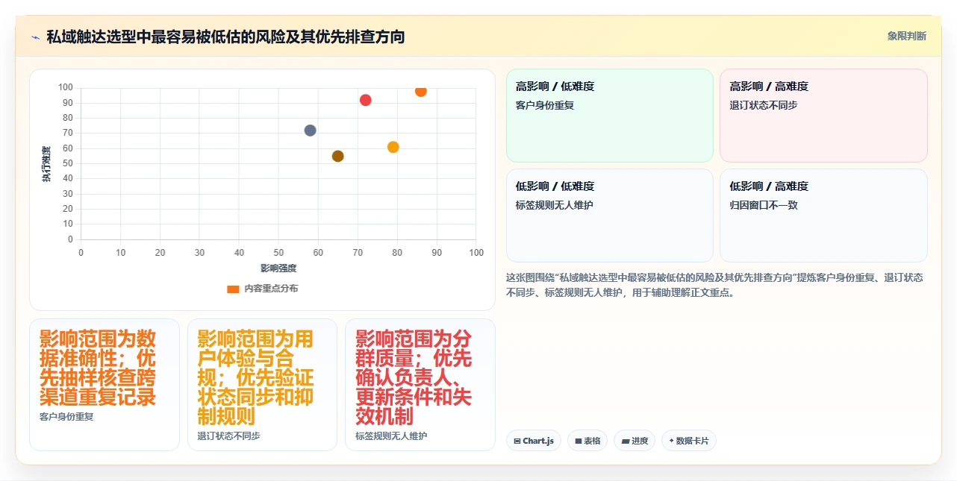Click the bar icon in the 进度 tag
957x481 pixels.
(626, 441)
